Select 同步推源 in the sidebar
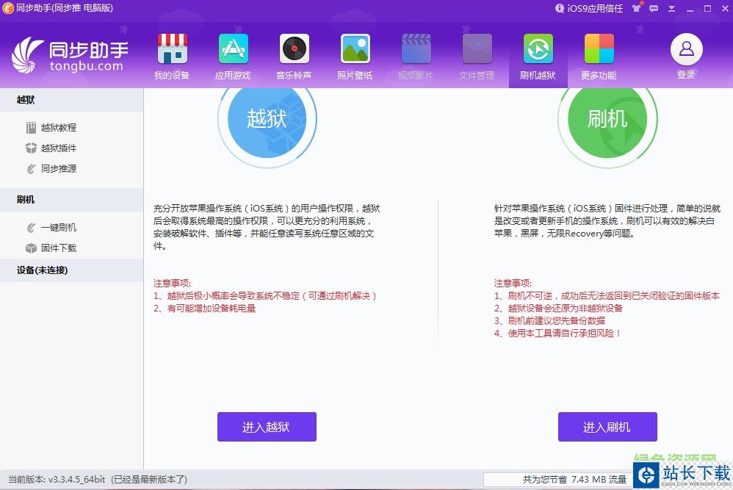733x490 pixels. [58, 169]
